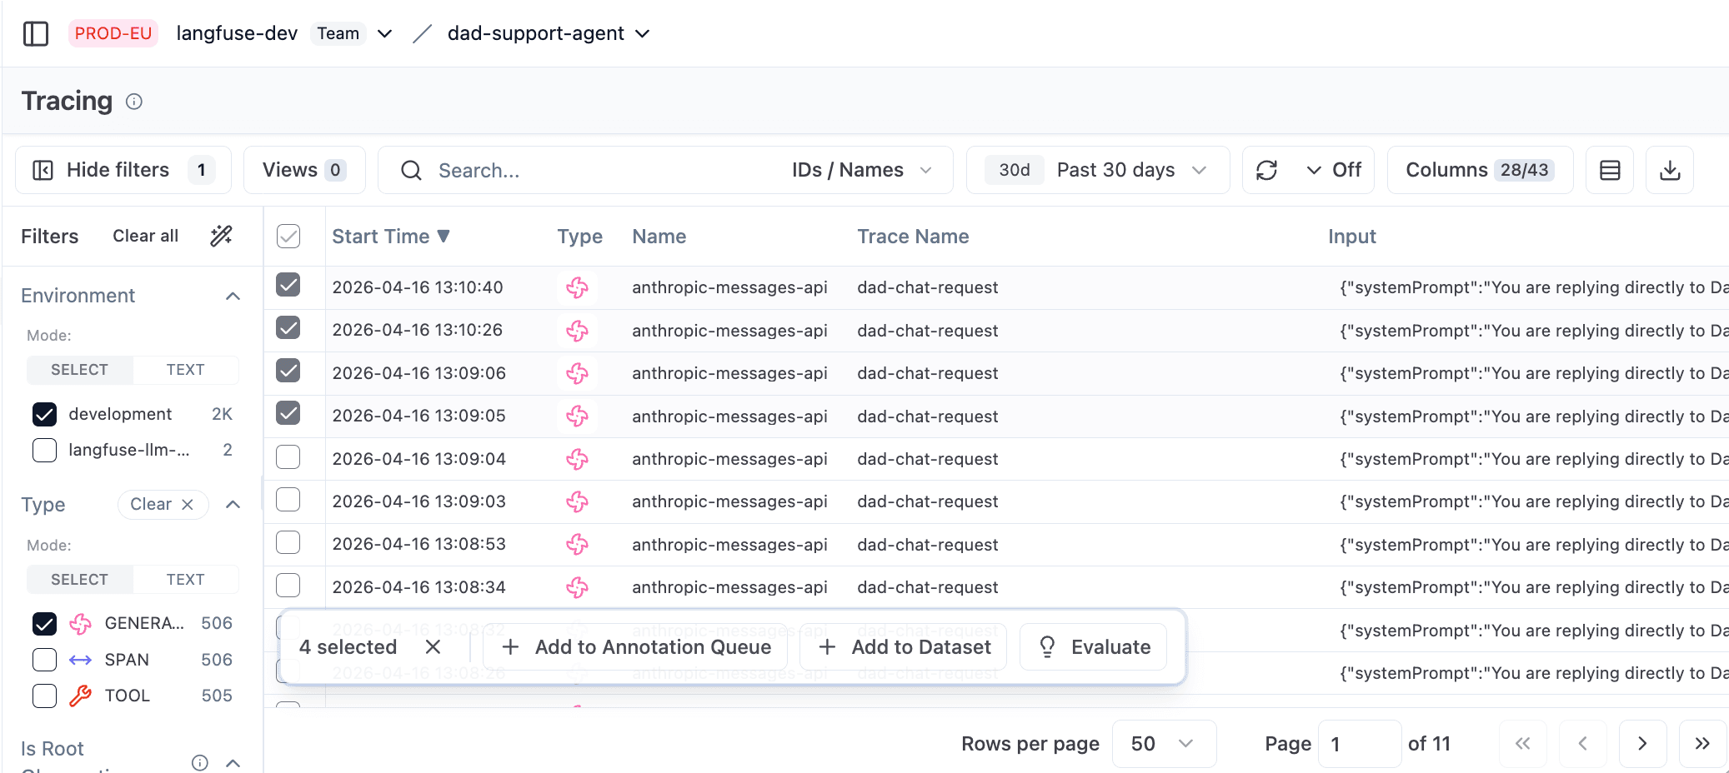
Task: Clear the Type filter
Action: coord(163,504)
